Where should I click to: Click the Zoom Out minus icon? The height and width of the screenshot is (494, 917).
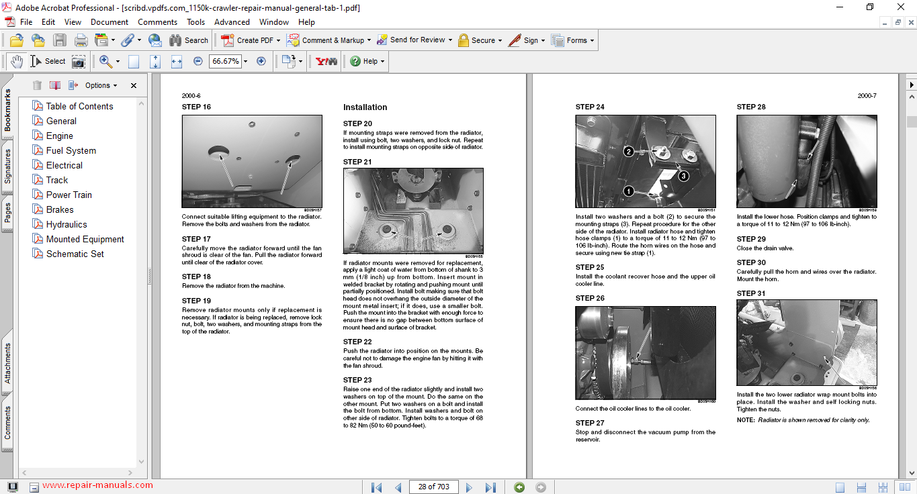click(x=198, y=62)
